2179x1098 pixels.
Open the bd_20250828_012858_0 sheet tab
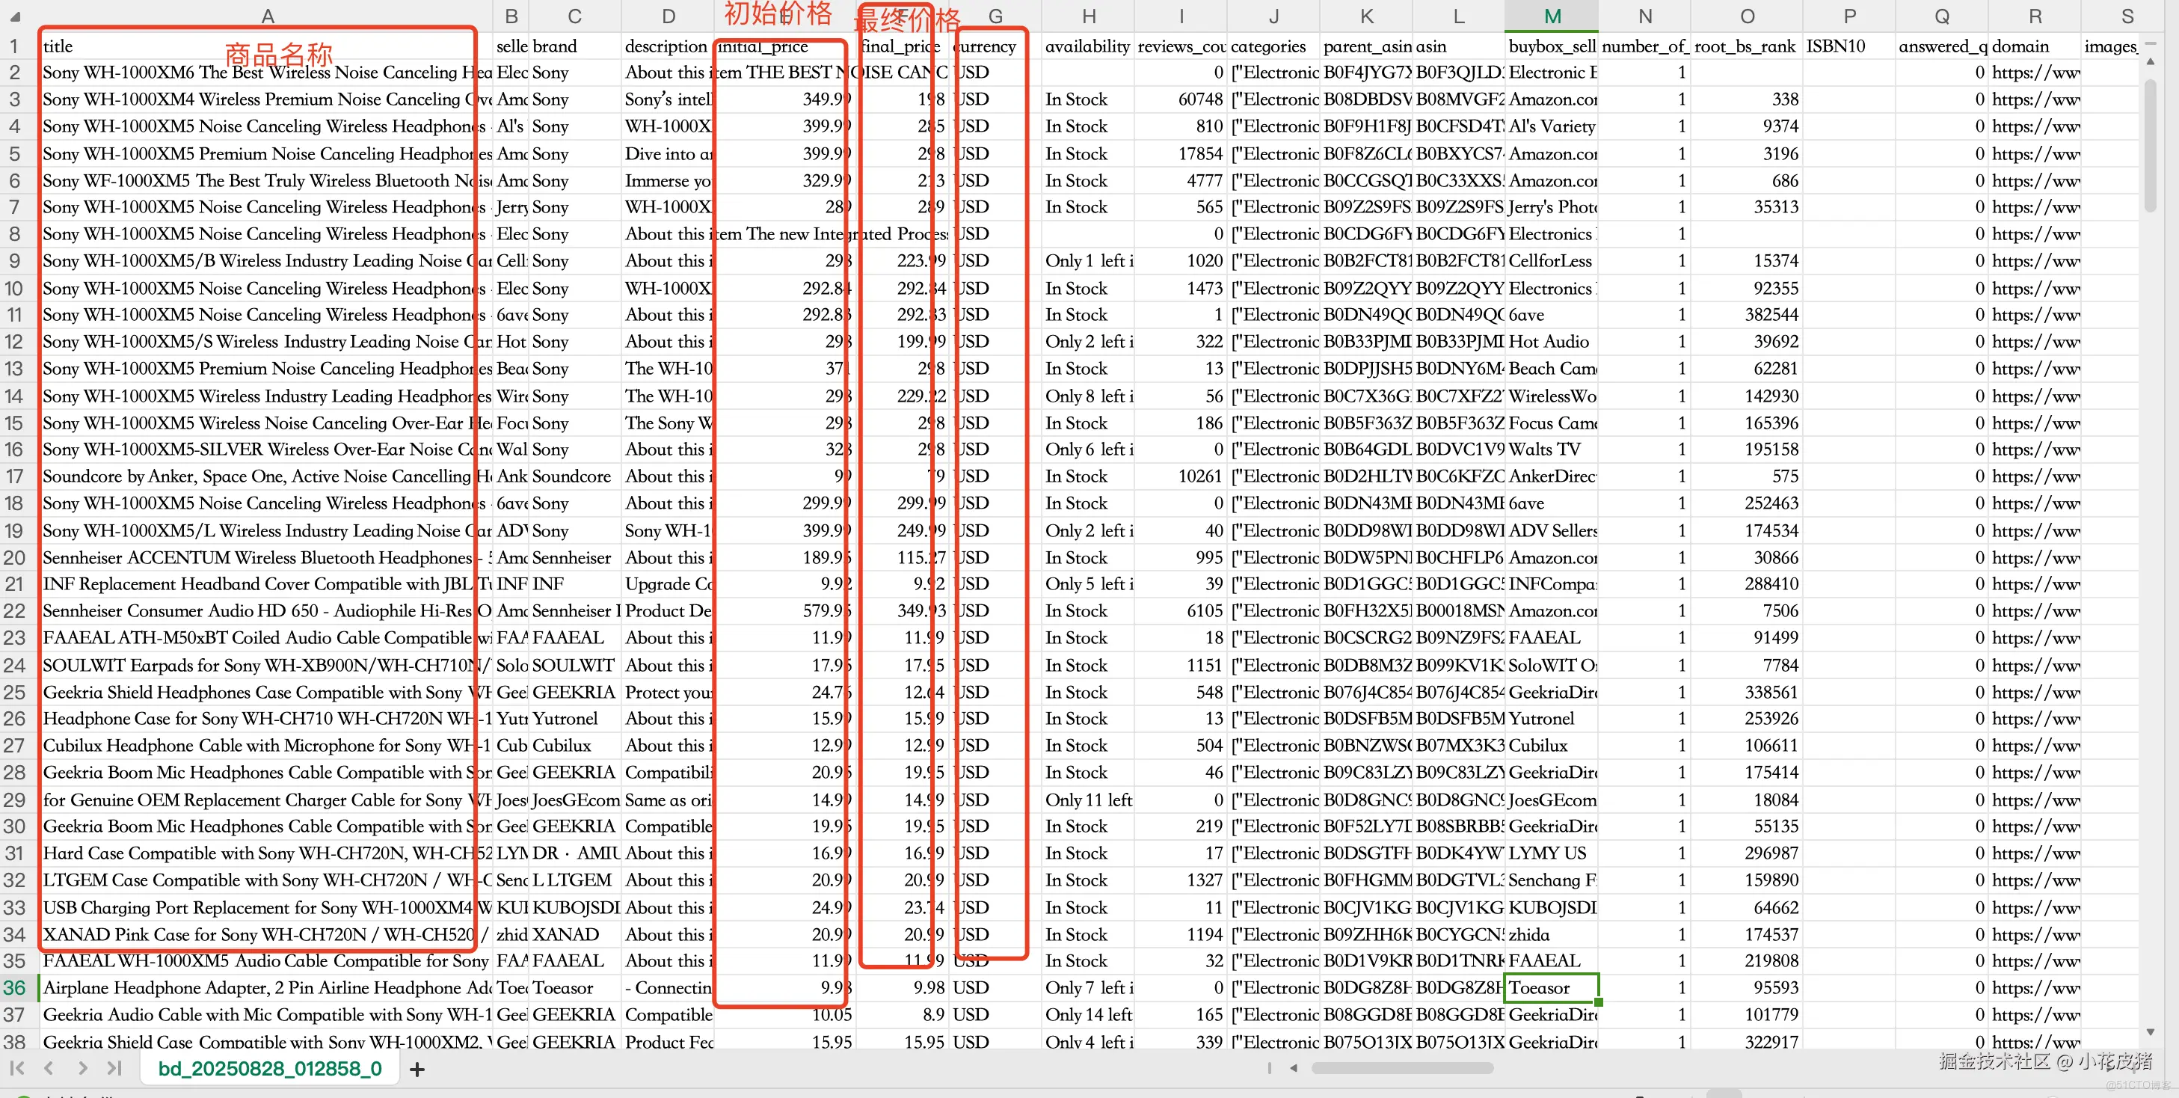click(270, 1068)
